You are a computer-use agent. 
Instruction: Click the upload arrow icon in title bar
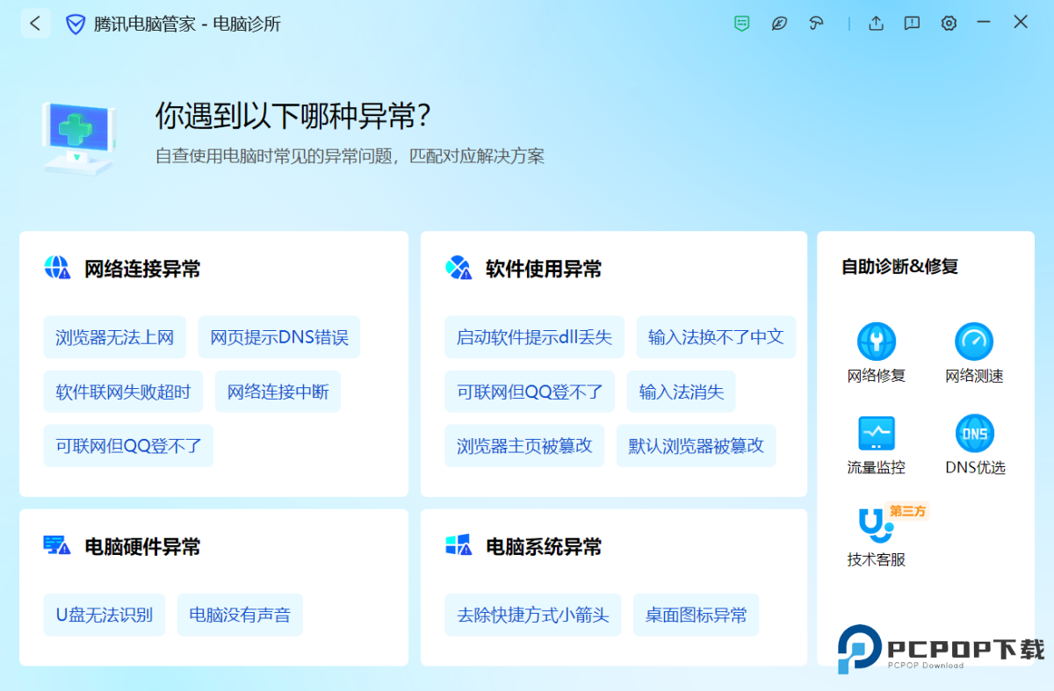(876, 24)
